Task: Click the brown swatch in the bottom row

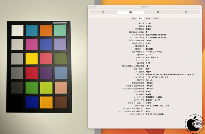Action: pos(60,102)
